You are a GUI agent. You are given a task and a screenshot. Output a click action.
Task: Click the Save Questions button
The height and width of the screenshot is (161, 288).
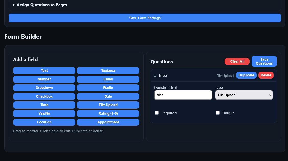pos(264,62)
